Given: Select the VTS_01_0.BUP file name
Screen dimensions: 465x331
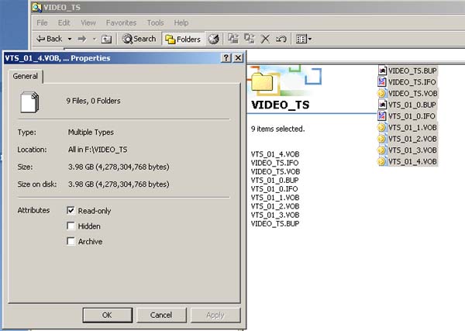Looking at the screenshot, I should pos(412,105).
